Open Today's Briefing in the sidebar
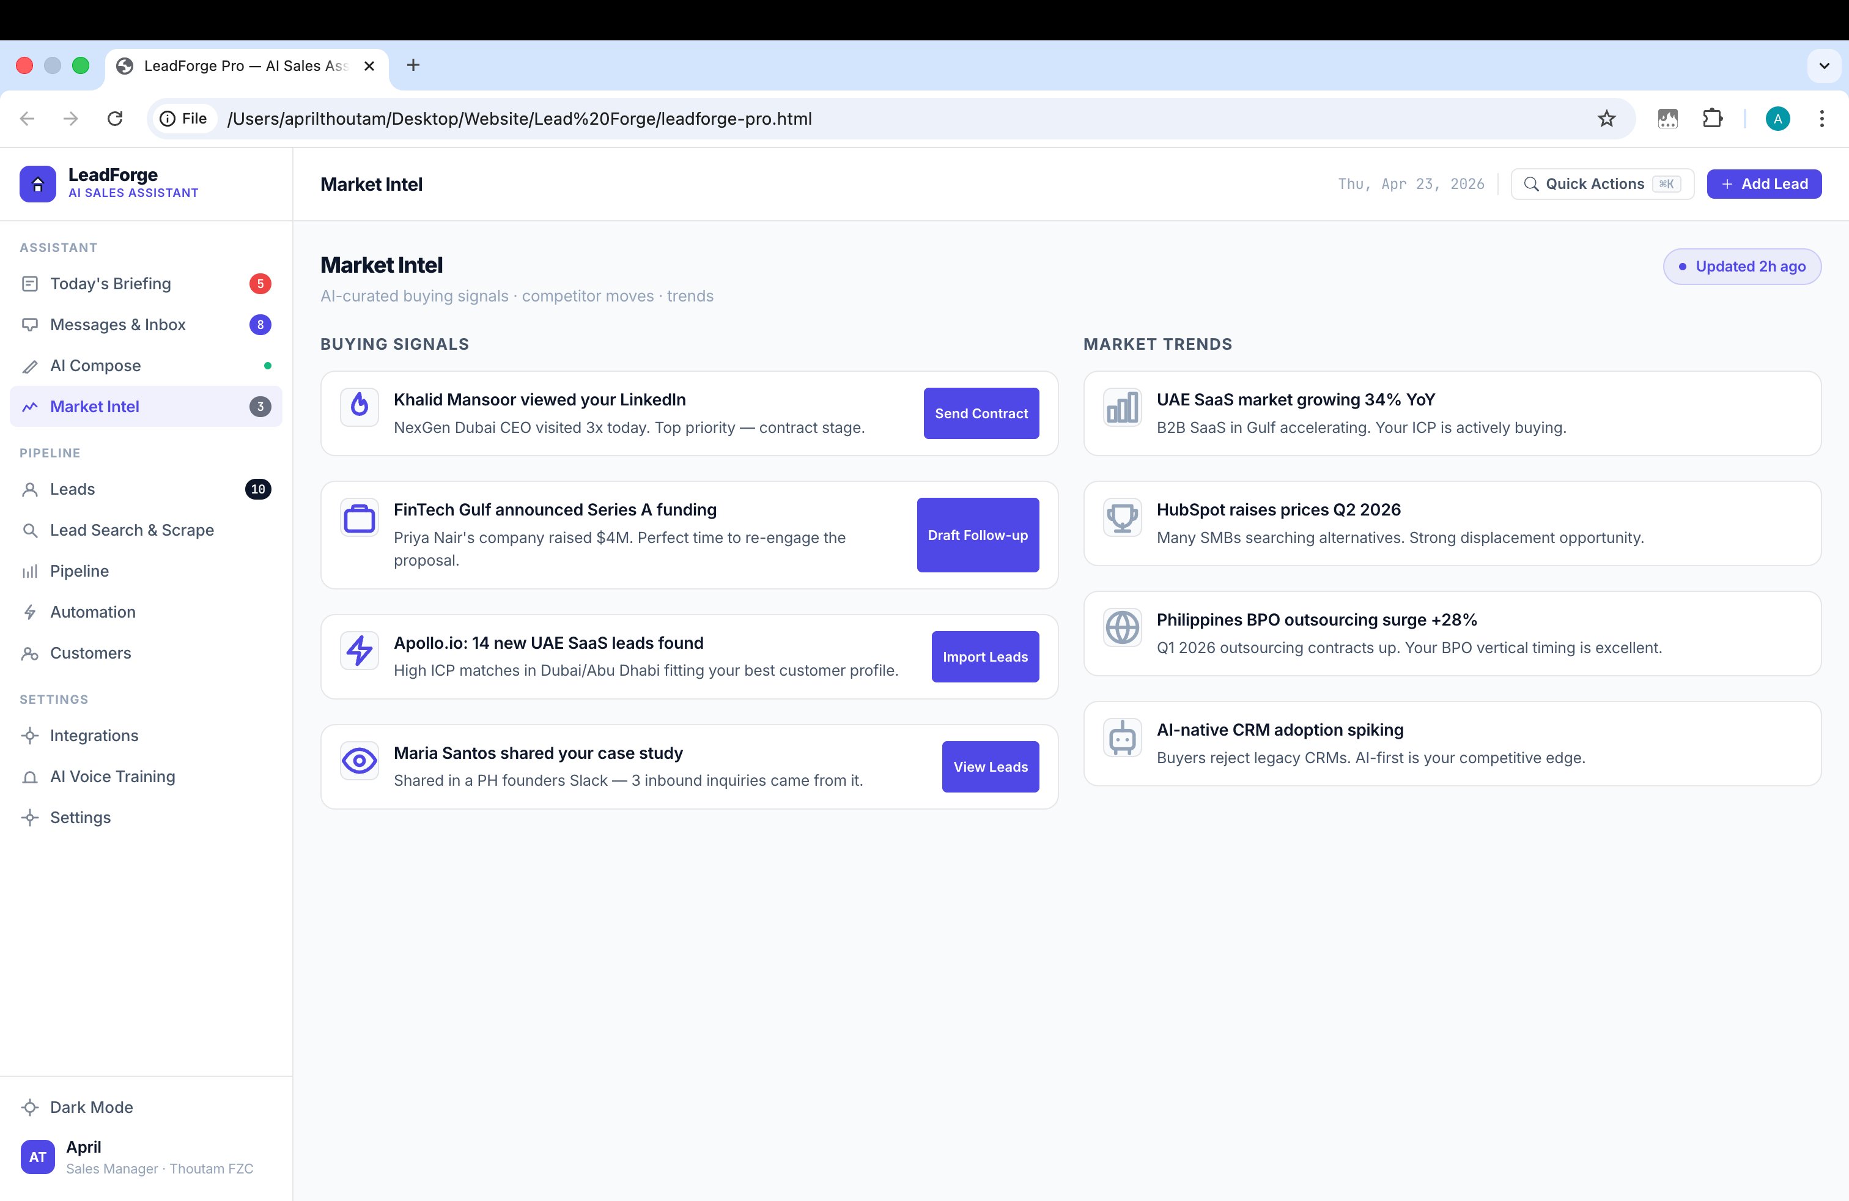Viewport: 1849px width, 1201px height. (x=110, y=284)
